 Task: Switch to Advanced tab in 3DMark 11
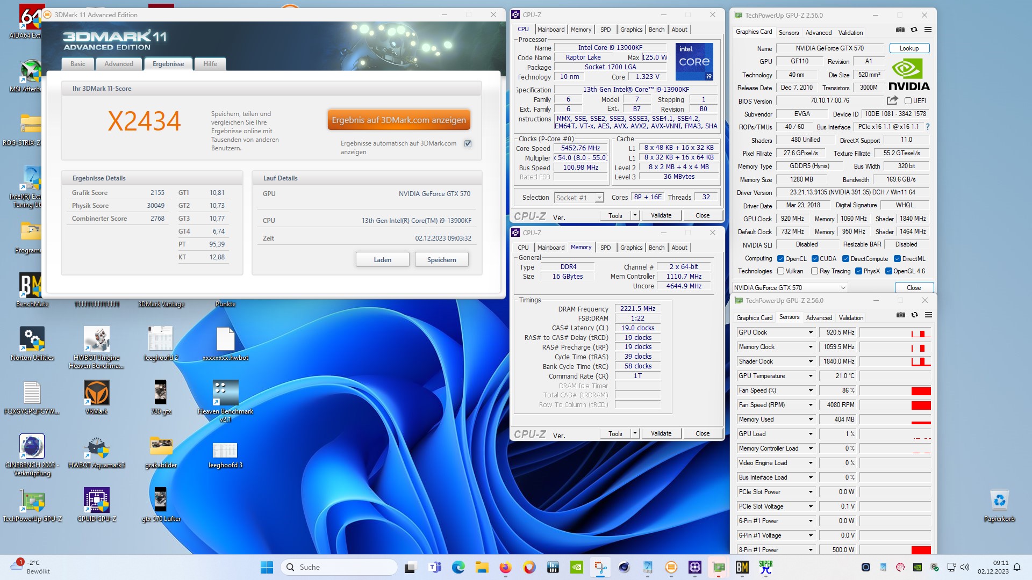[119, 64]
